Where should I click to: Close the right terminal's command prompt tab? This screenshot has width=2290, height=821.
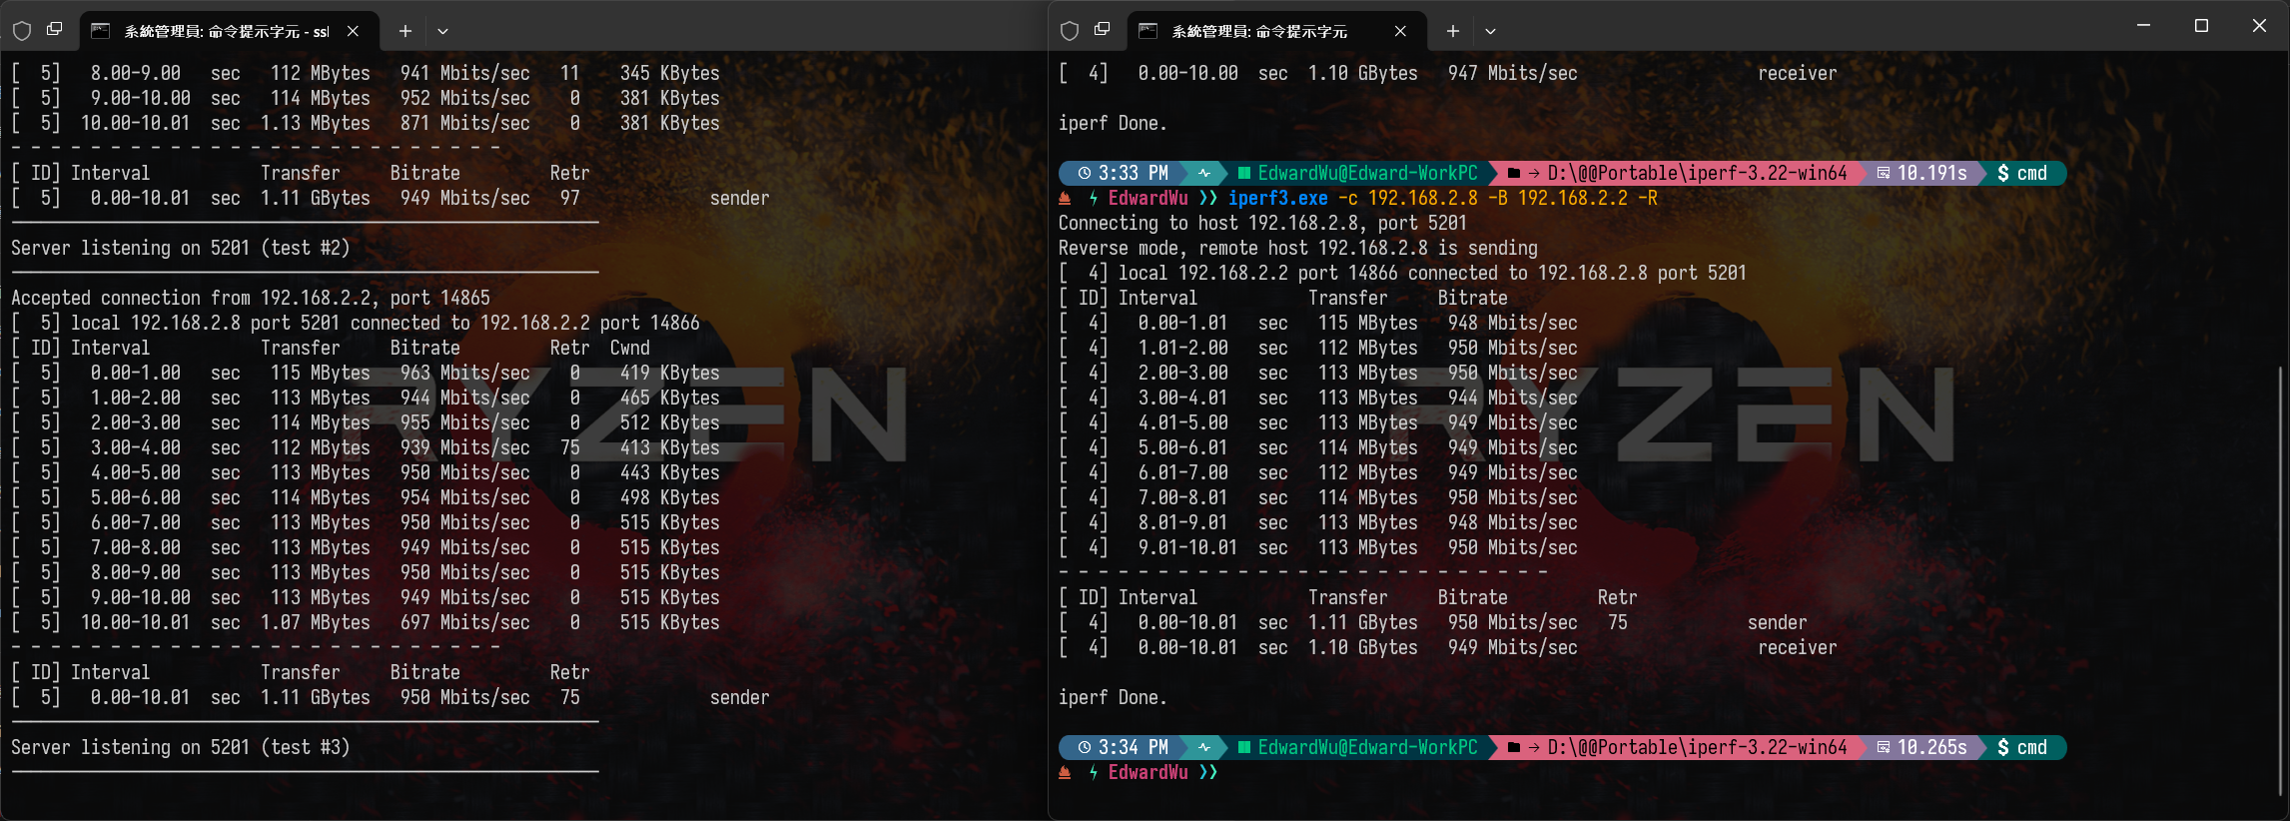[x=1401, y=31]
